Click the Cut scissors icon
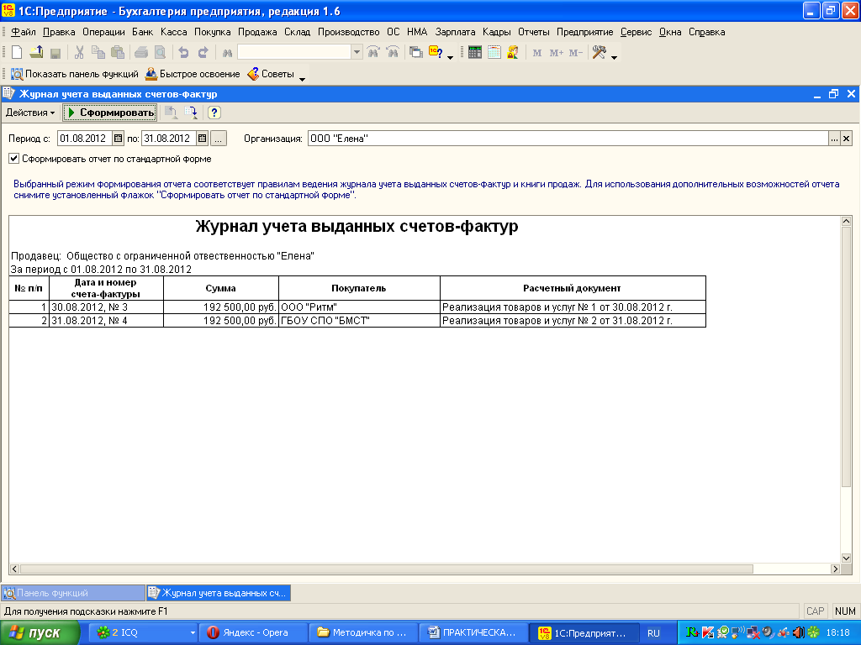 [x=79, y=53]
